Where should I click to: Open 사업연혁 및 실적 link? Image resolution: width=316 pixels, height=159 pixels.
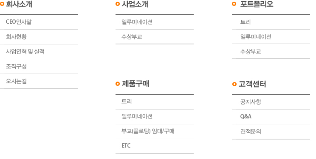(39, 52)
